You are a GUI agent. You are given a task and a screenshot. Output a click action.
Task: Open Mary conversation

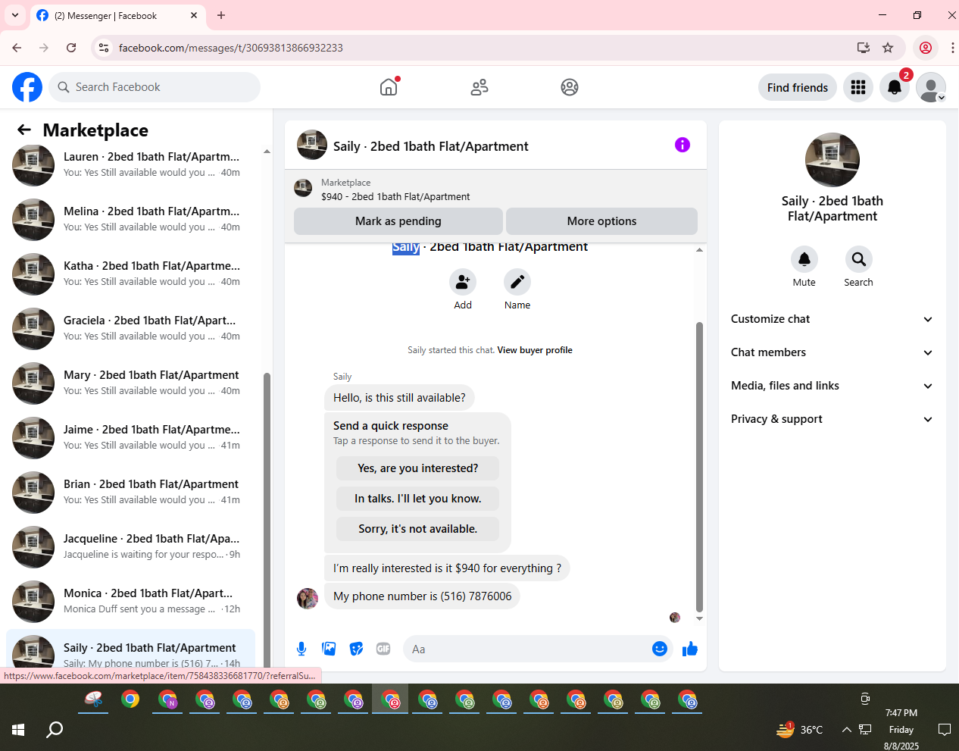click(x=130, y=383)
